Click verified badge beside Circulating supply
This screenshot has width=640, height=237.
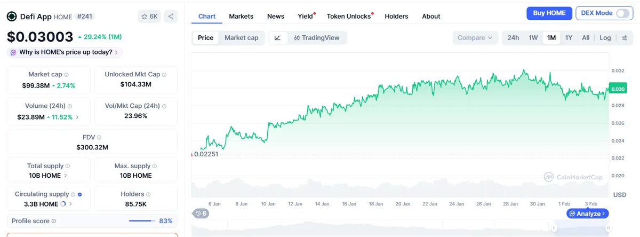(81, 194)
